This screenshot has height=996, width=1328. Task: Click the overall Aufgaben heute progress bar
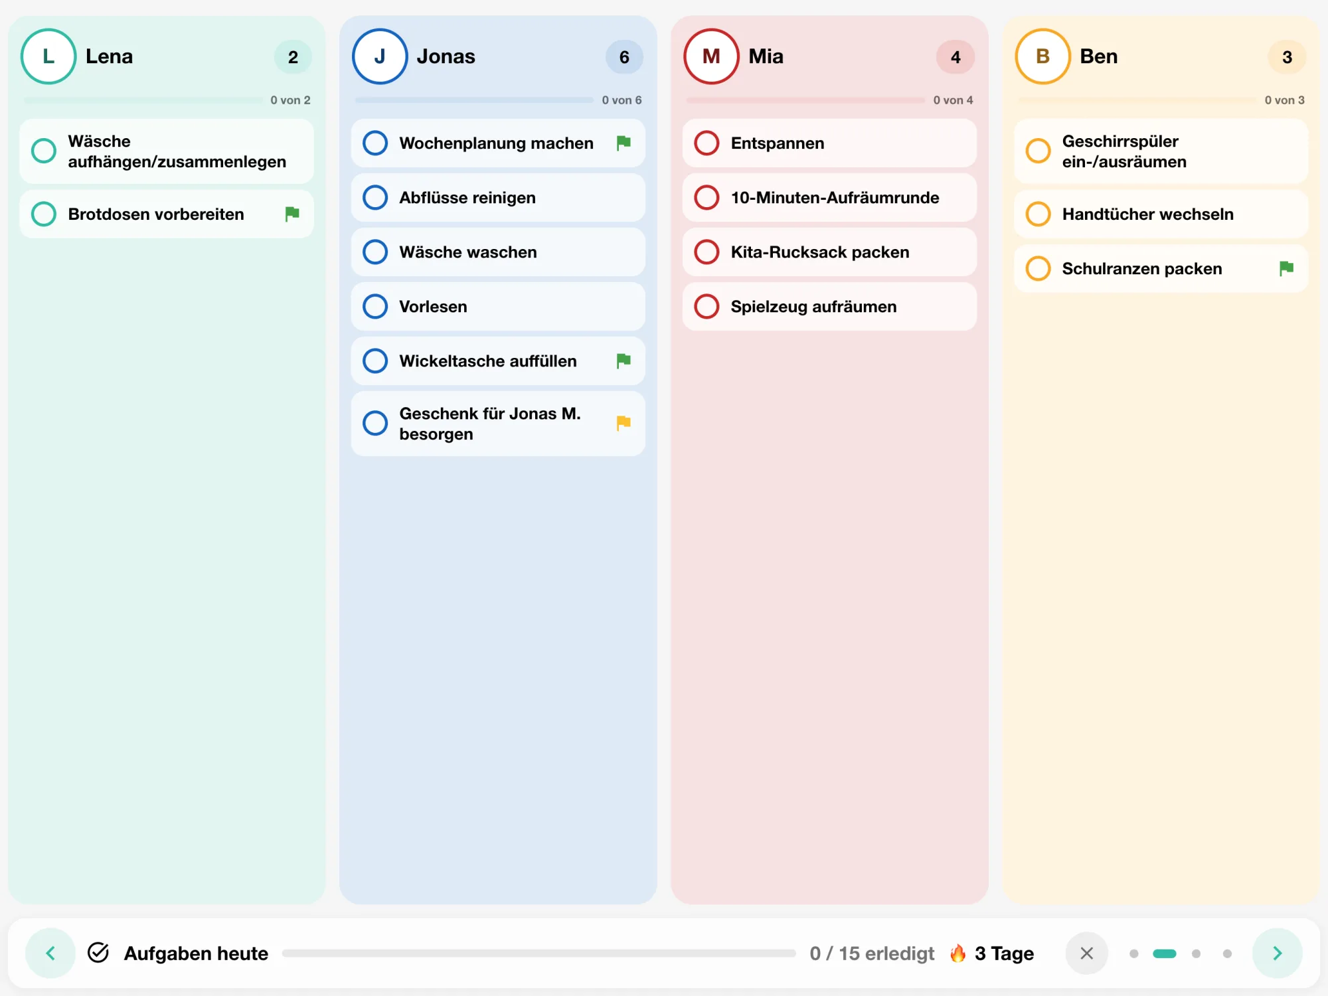click(539, 953)
